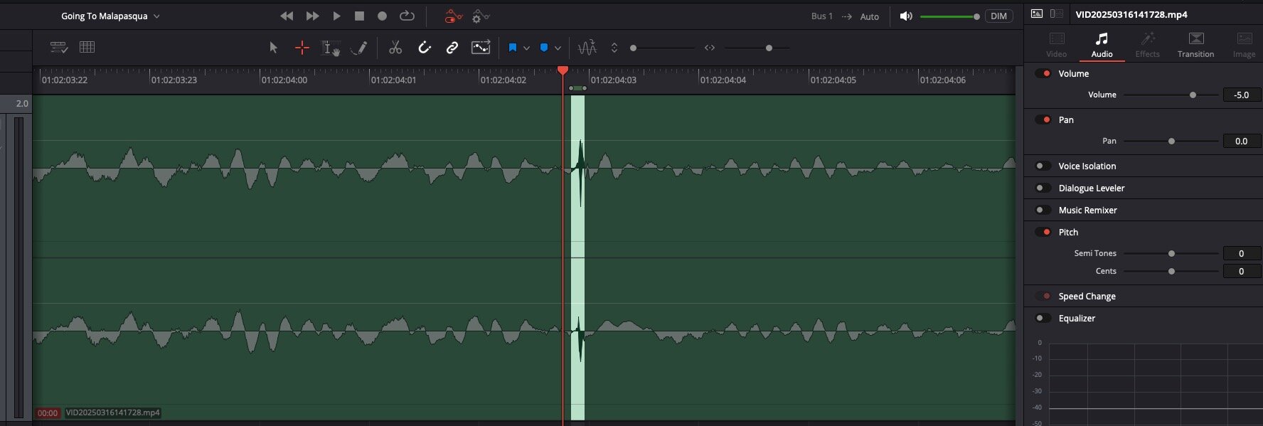1263x426 pixels.
Task: Open automation settings gear icon
Action: point(481,16)
